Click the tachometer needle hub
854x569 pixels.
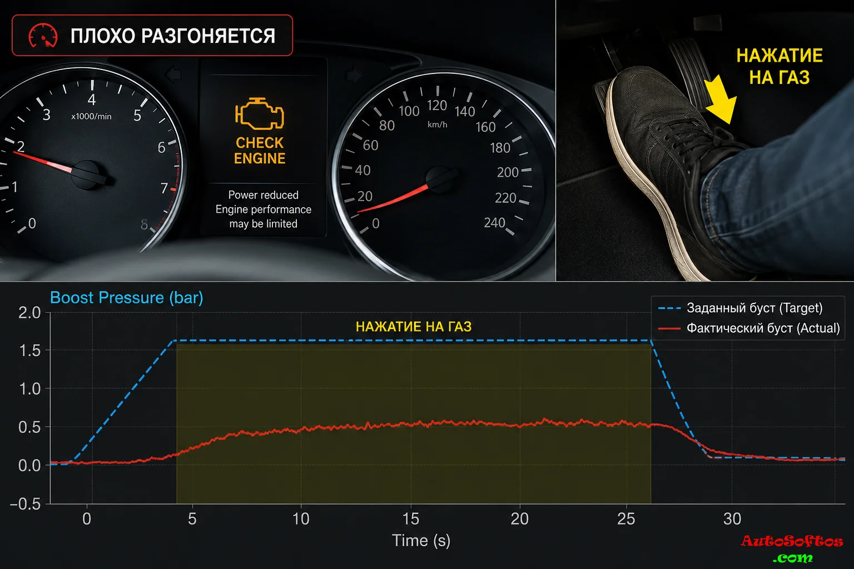(x=87, y=174)
